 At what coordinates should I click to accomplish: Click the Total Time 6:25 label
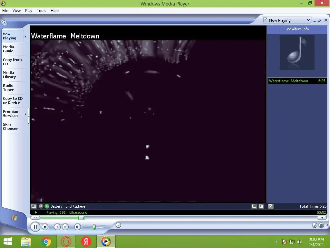[313, 206]
